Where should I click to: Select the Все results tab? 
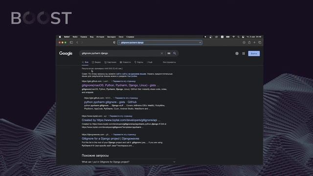85,62
